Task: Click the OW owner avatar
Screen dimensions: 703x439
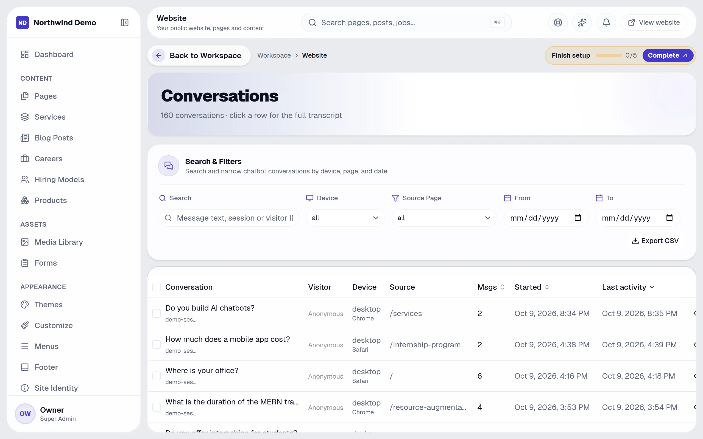Action: 25,413
